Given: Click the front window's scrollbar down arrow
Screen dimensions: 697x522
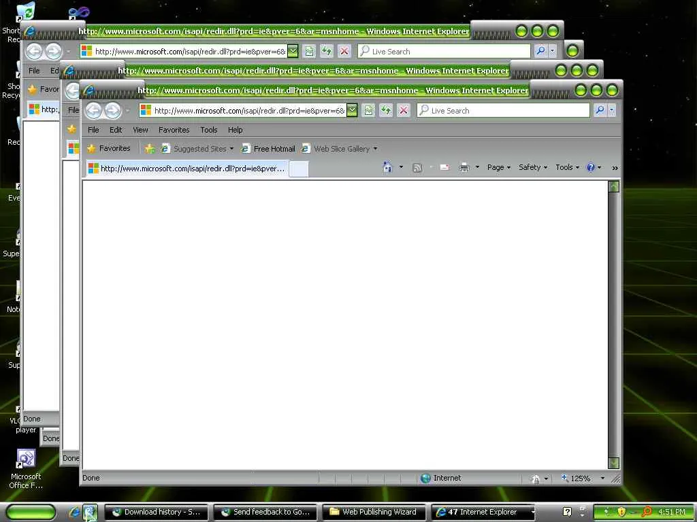Looking at the screenshot, I should pyautogui.click(x=613, y=463).
